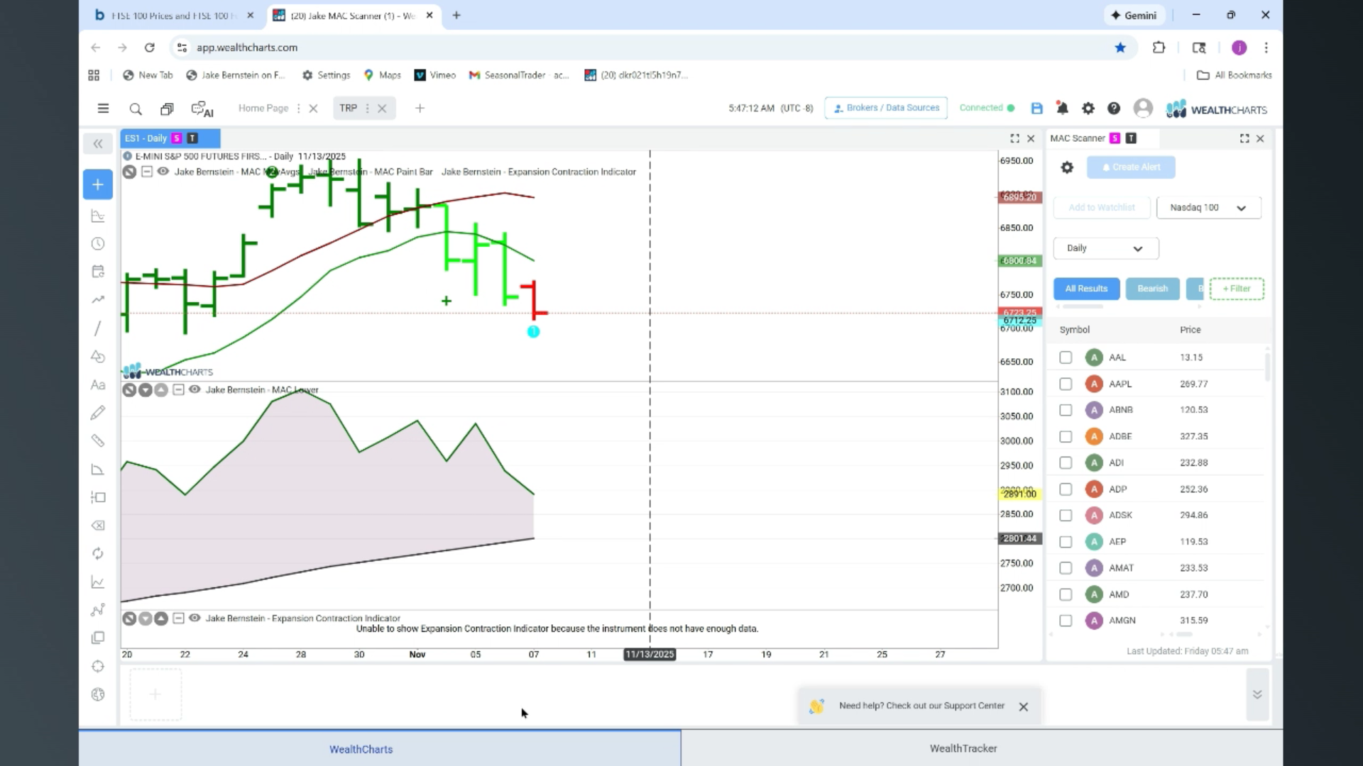Click the Bearish filter button
The height and width of the screenshot is (766, 1363).
pyautogui.click(x=1152, y=289)
